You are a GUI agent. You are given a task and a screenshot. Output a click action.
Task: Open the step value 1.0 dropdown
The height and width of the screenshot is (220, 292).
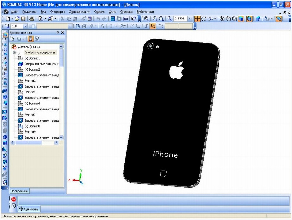point(25,26)
